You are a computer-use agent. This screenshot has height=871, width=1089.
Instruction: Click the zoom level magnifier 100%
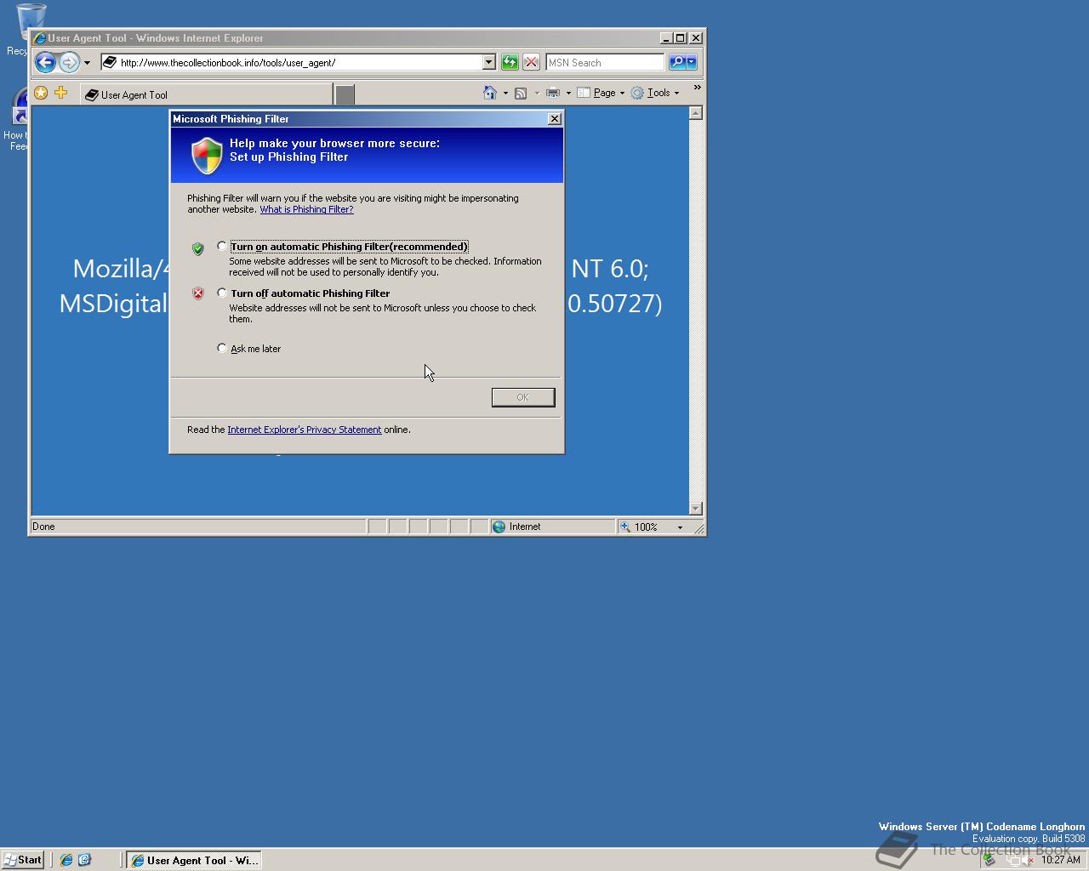639,527
